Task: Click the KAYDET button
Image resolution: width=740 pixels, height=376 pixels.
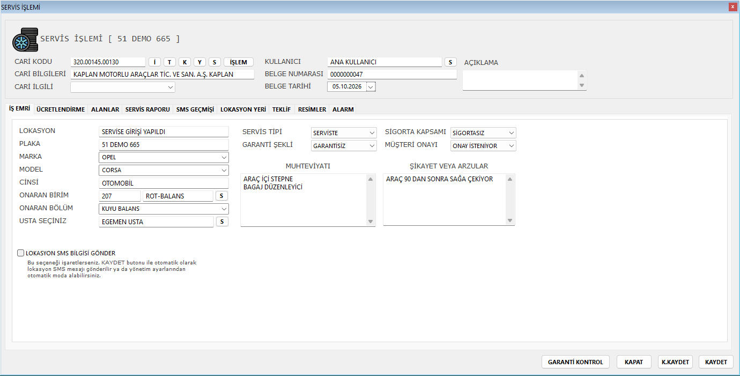Action: coord(716,362)
